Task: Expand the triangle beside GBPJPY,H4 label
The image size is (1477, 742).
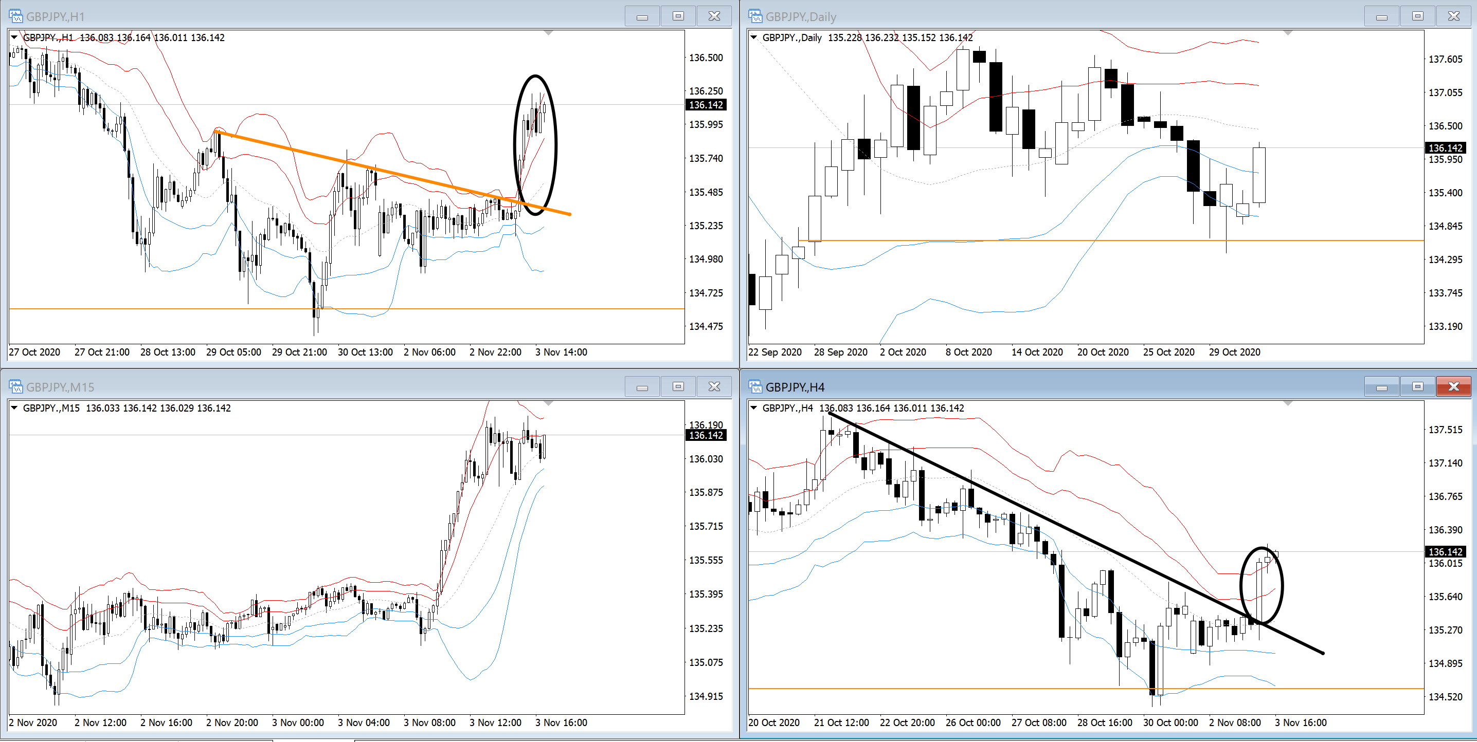Action: click(754, 407)
